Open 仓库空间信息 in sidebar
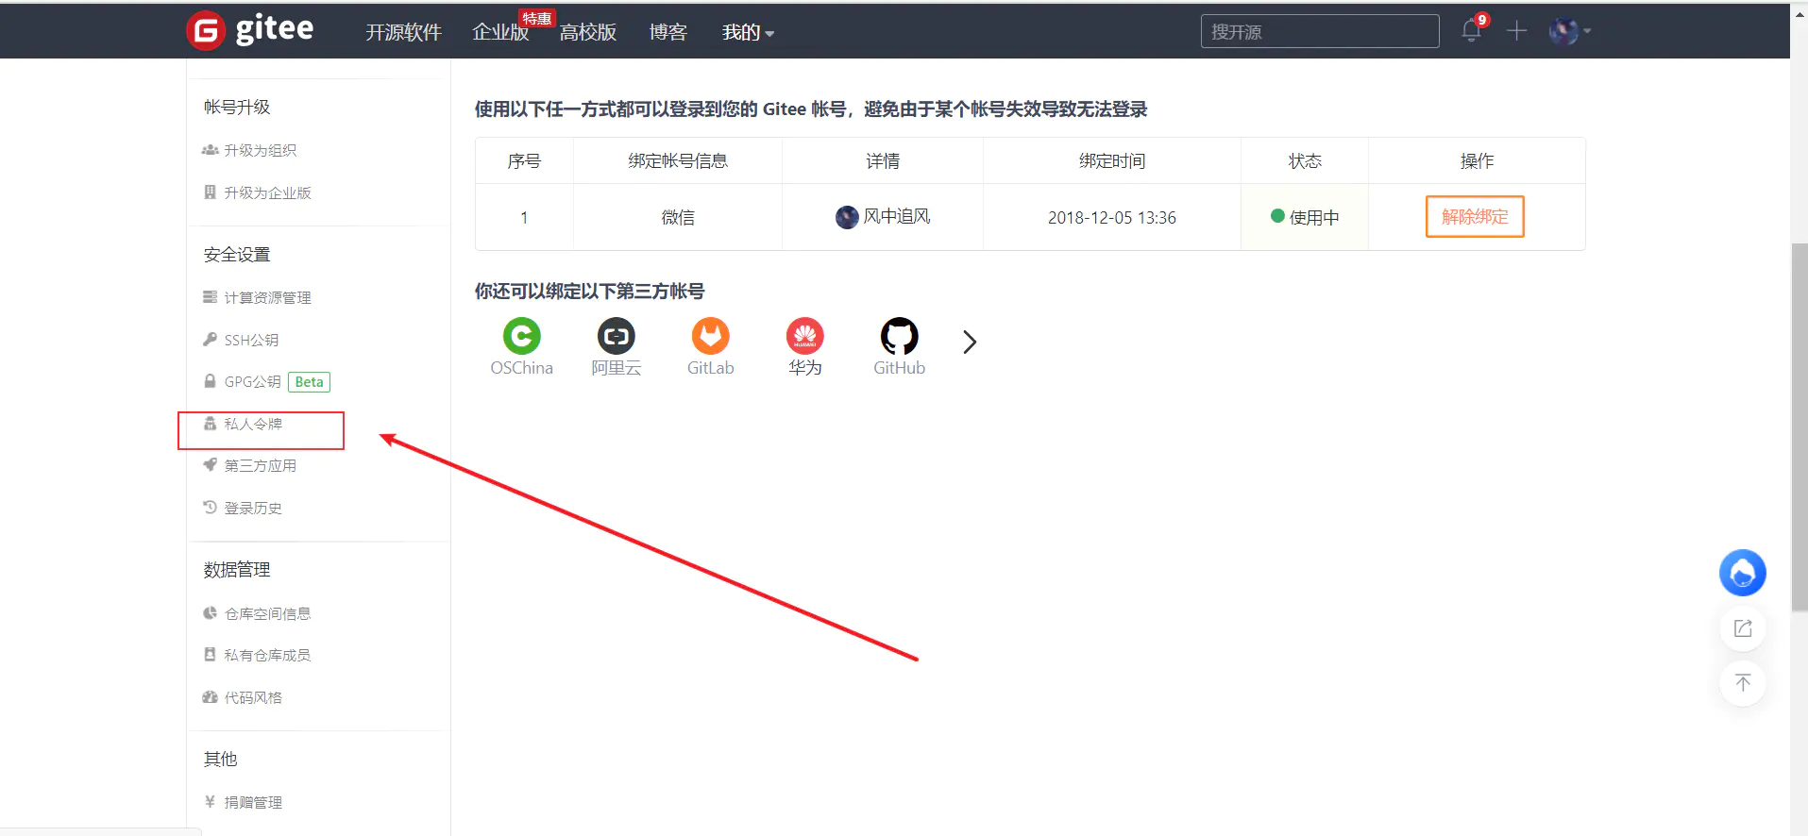 point(258,613)
